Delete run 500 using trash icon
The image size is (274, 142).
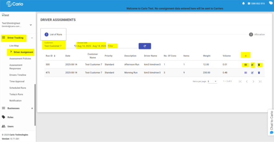[259, 65]
